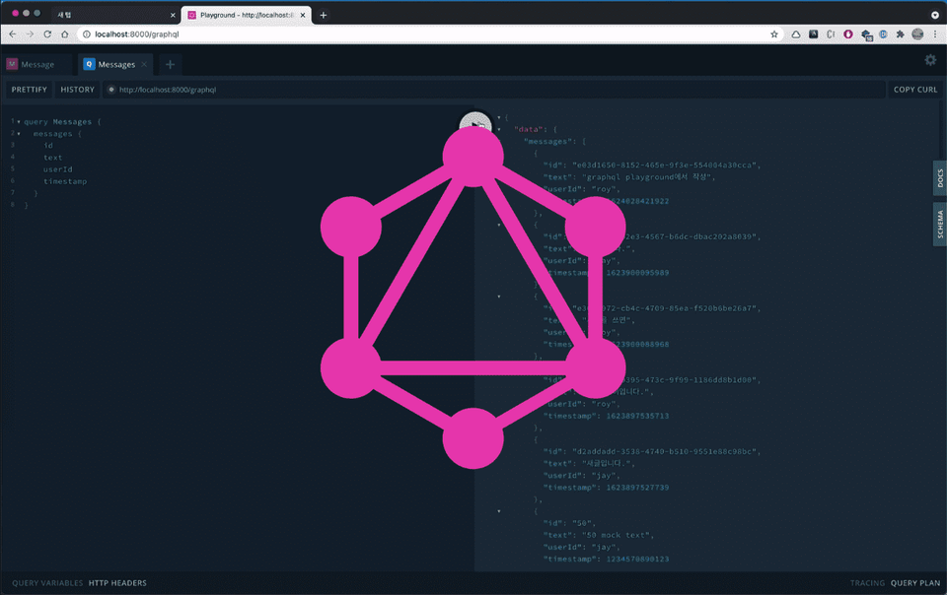Show the TRACING panel
This screenshot has width=947, height=595.
pos(867,583)
